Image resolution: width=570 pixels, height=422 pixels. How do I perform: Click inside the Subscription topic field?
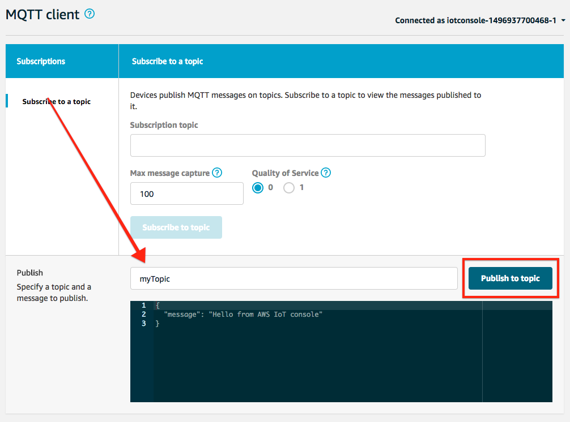[x=308, y=145]
